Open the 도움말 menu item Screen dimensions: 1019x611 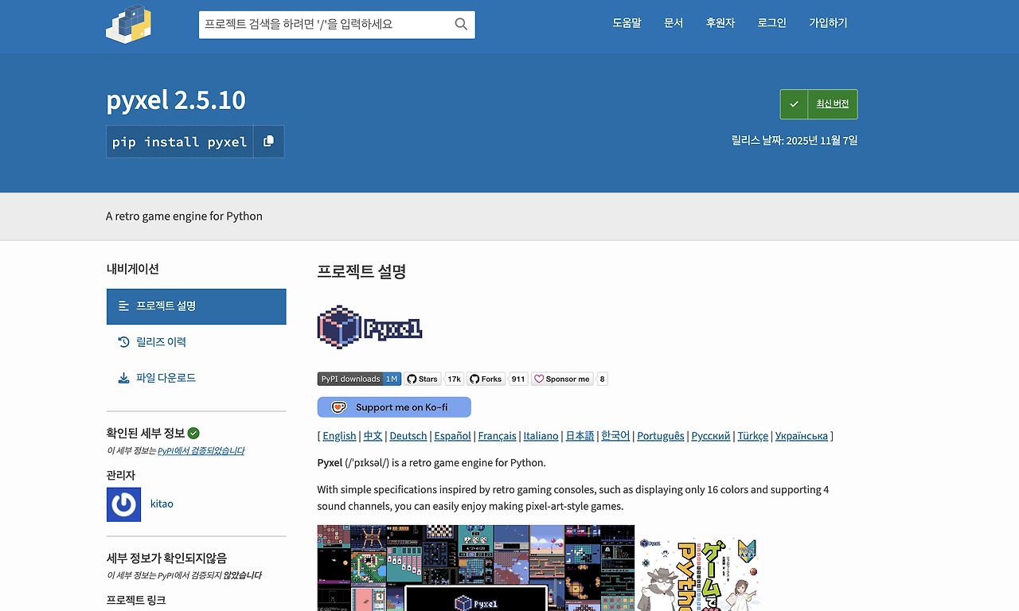coord(627,22)
